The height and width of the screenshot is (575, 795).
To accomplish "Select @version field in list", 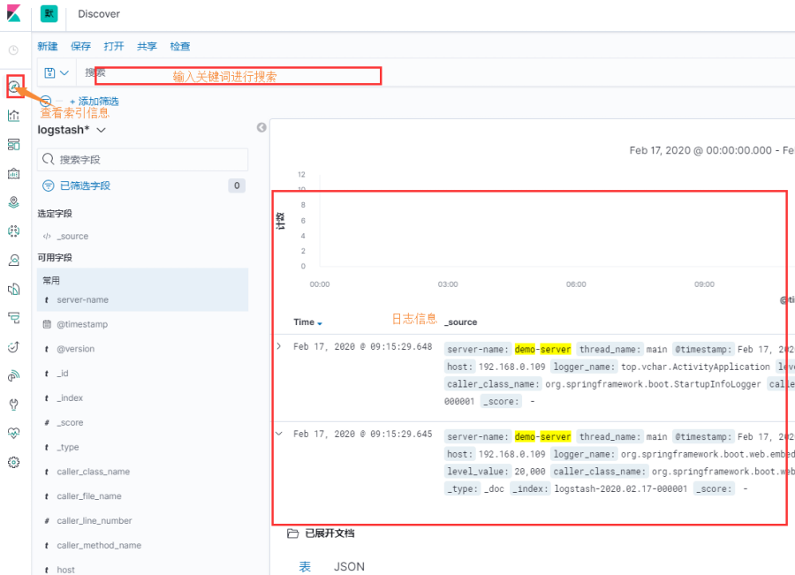I will tap(76, 349).
